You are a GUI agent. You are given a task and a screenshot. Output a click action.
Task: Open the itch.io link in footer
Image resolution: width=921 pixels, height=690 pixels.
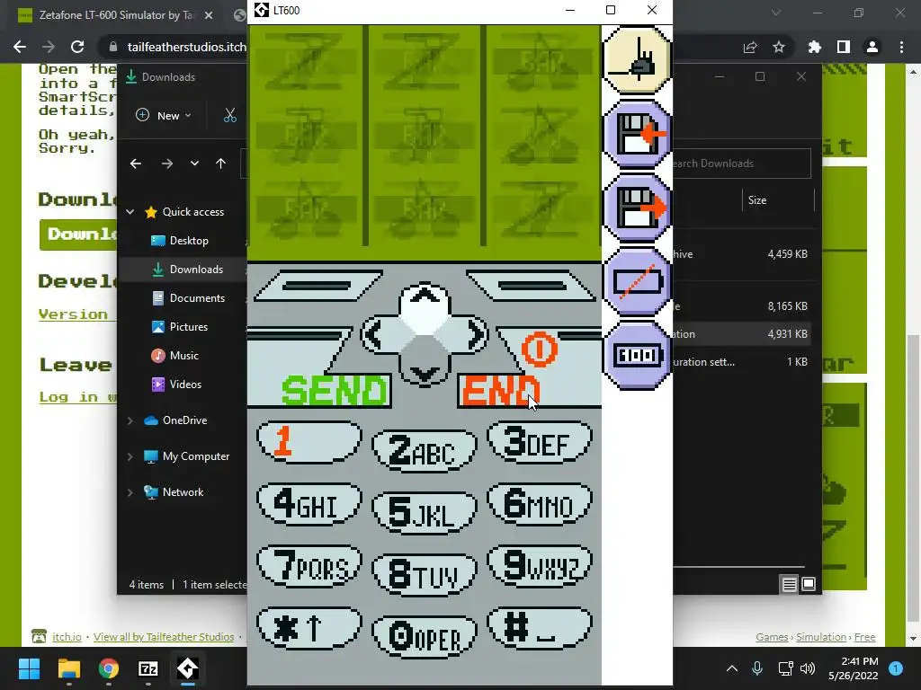point(67,637)
